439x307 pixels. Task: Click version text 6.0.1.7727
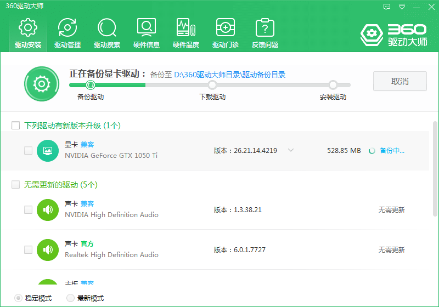[250, 250]
